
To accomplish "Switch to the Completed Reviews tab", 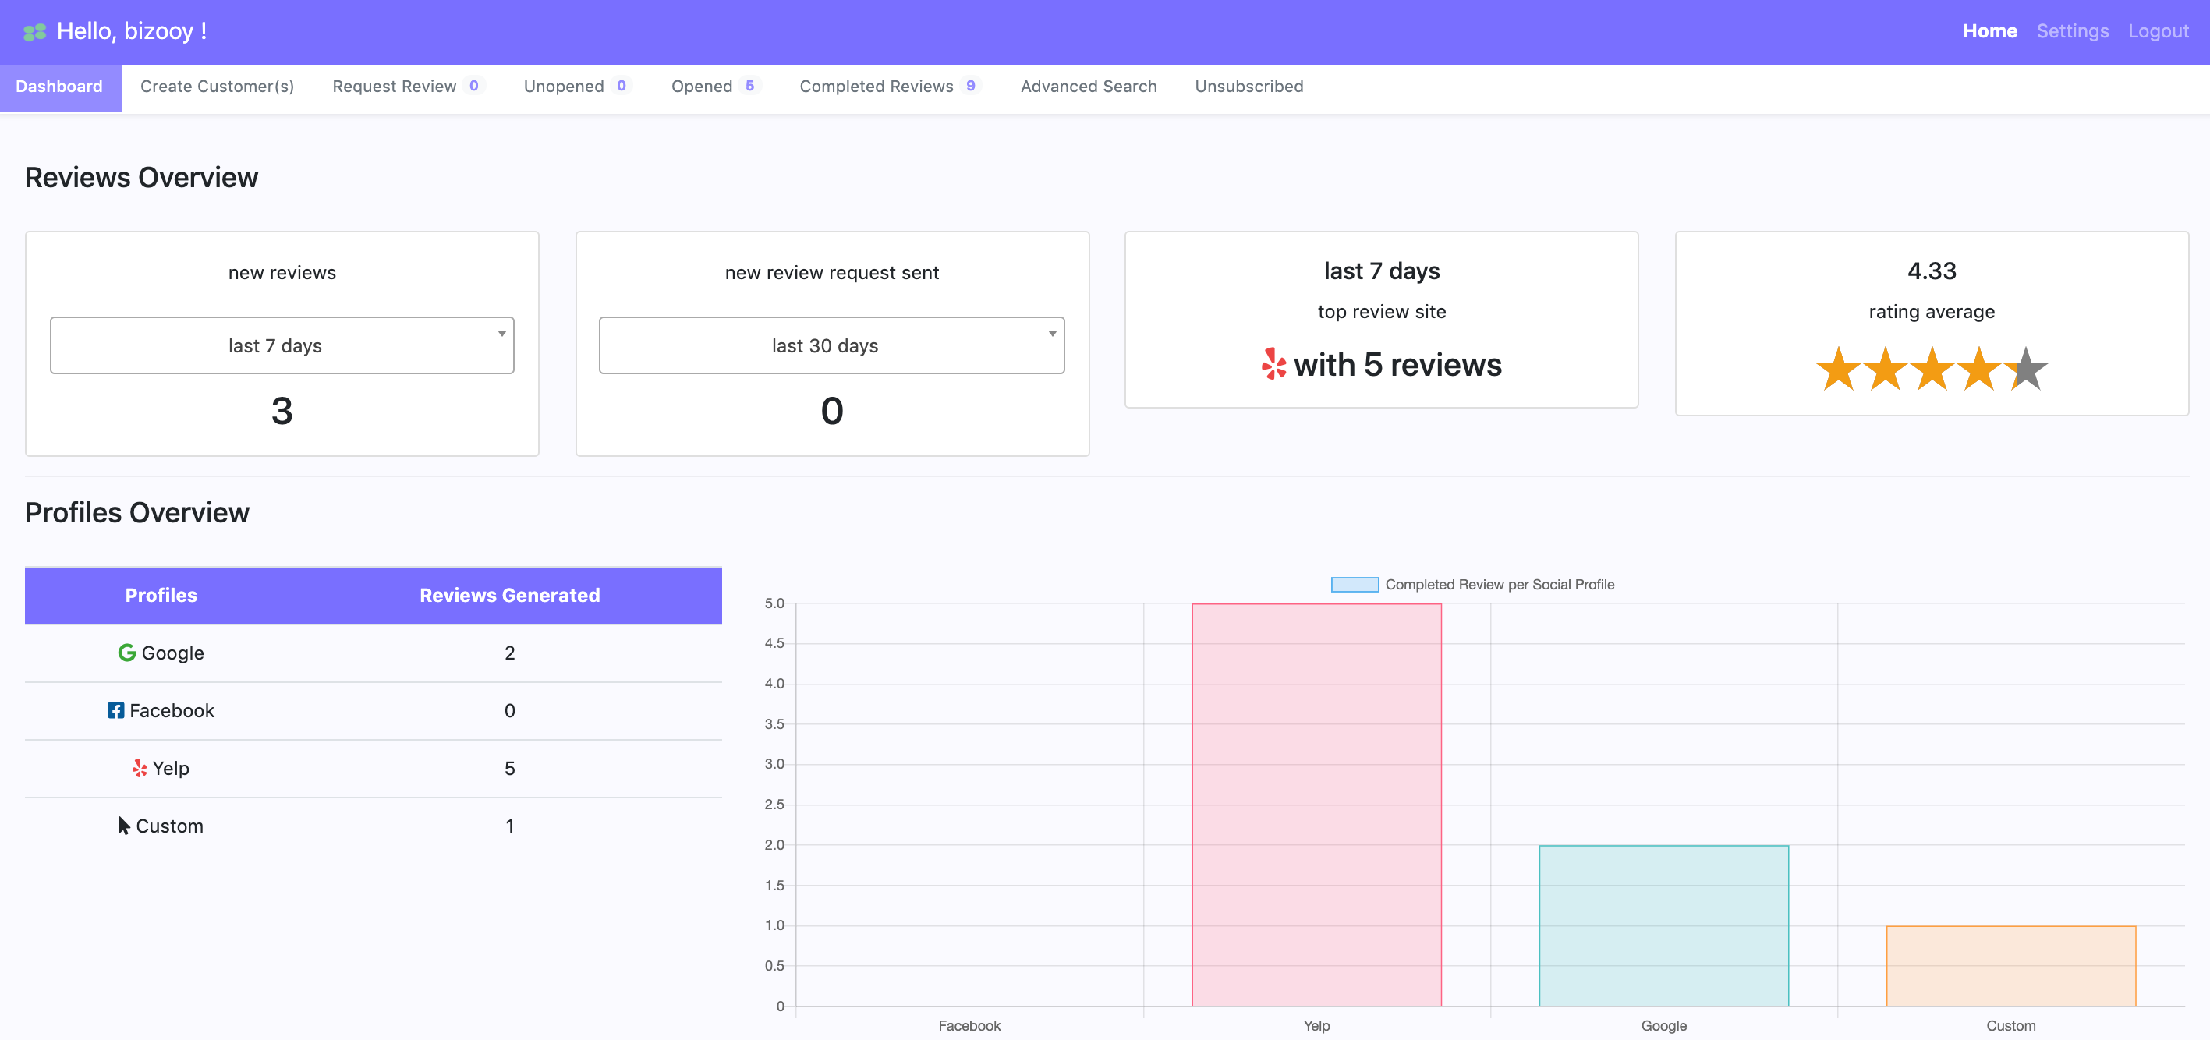I will click(x=876, y=86).
